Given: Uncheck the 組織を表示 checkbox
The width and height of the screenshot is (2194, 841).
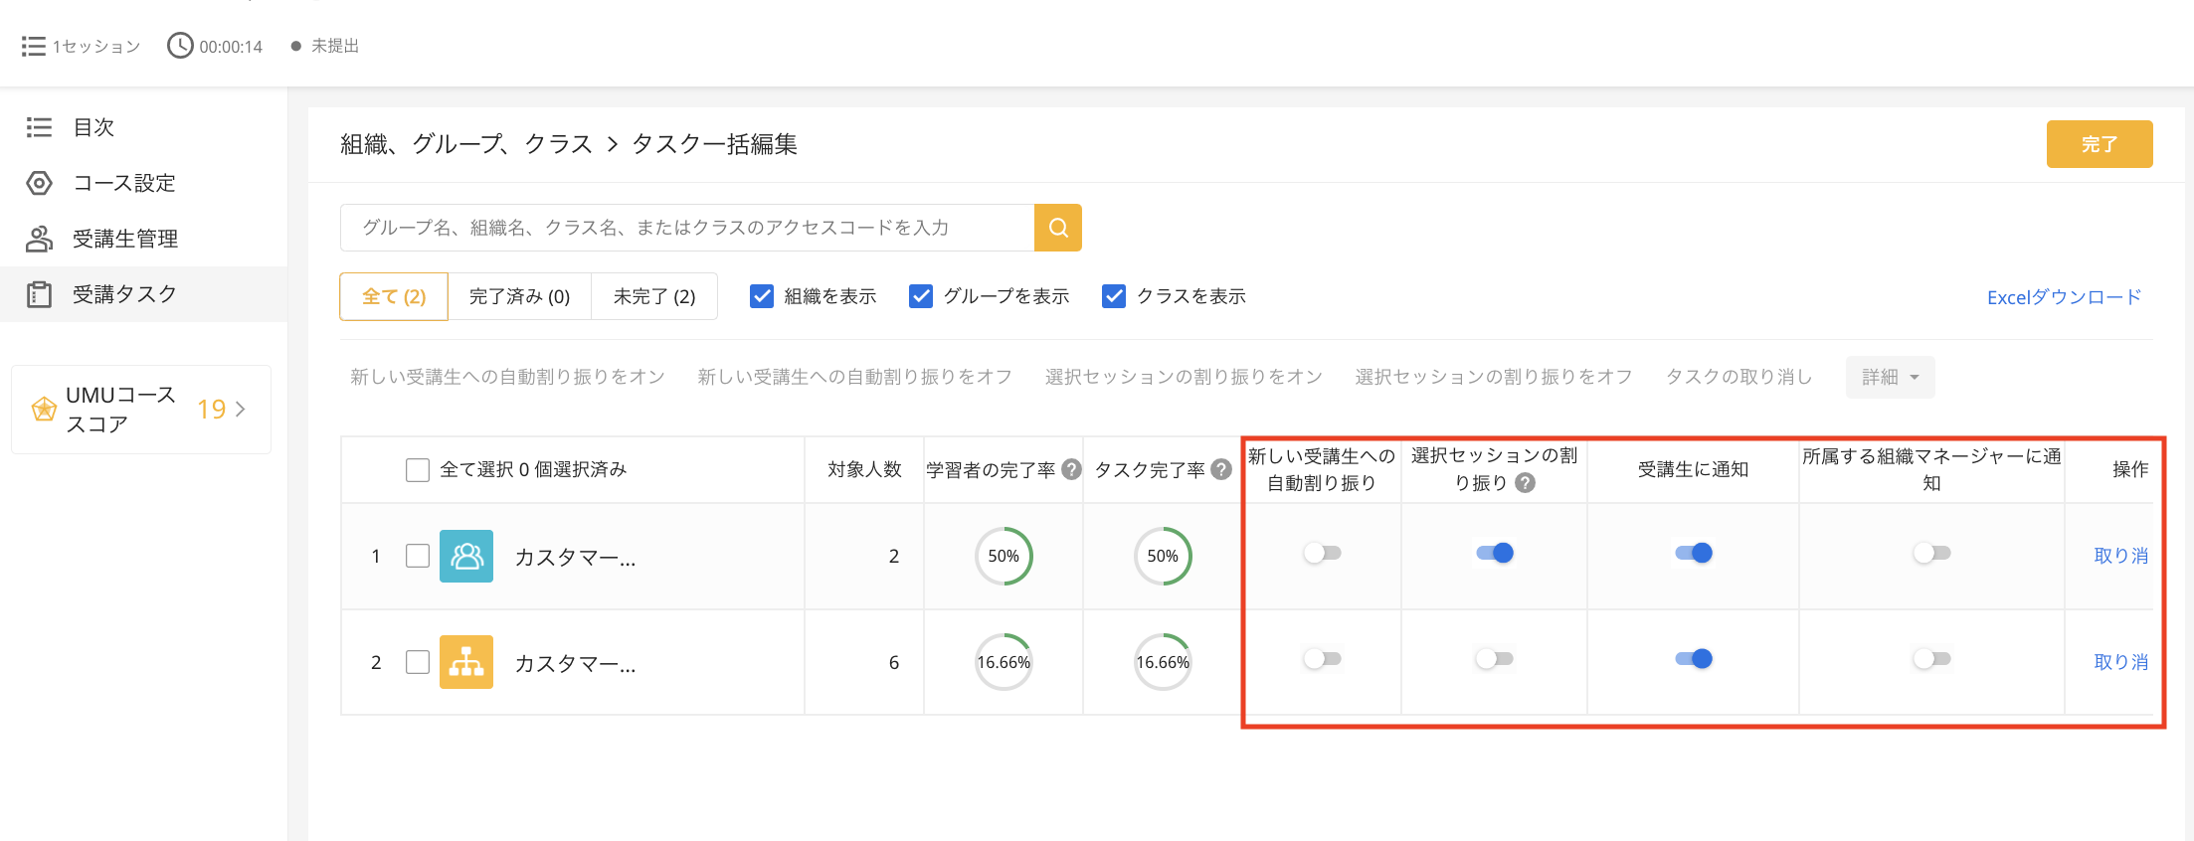Looking at the screenshot, I should [762, 296].
